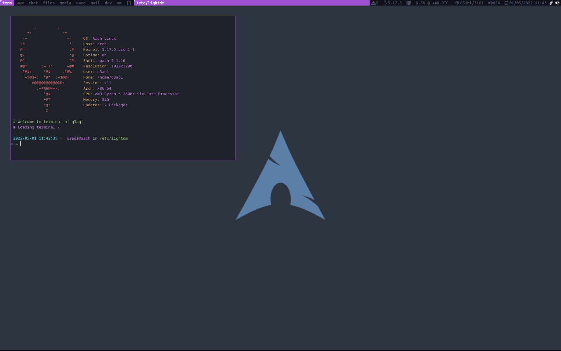Viewport: 561px width, 351px height.
Task: Click the CPU chip icon in status bar
Action: [409, 3]
